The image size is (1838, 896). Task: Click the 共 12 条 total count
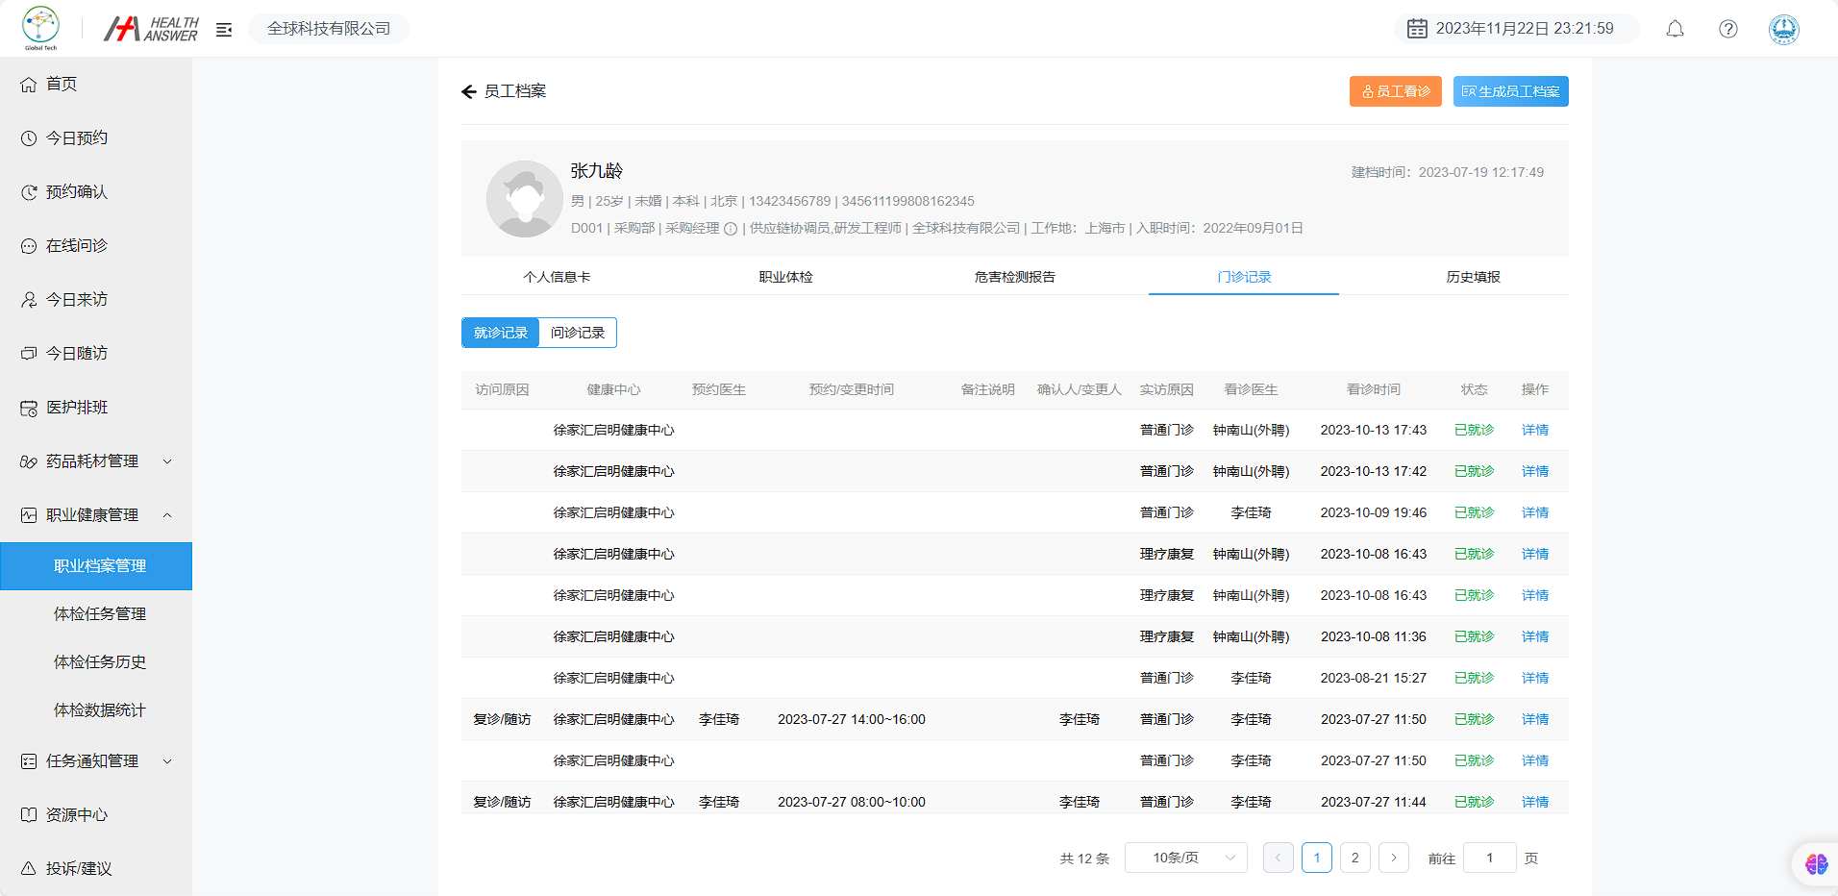[1084, 859]
